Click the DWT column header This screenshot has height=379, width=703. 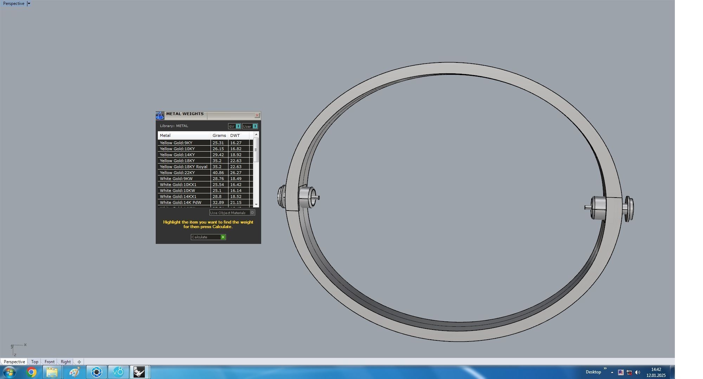[239, 135]
